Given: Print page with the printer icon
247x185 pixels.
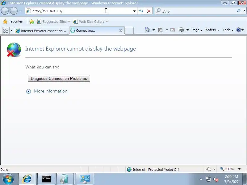Looking at the screenshot, I should coord(181,30).
